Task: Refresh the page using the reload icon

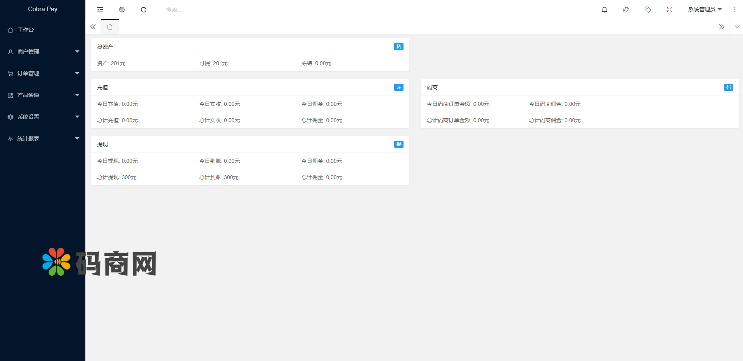Action: 144,10
